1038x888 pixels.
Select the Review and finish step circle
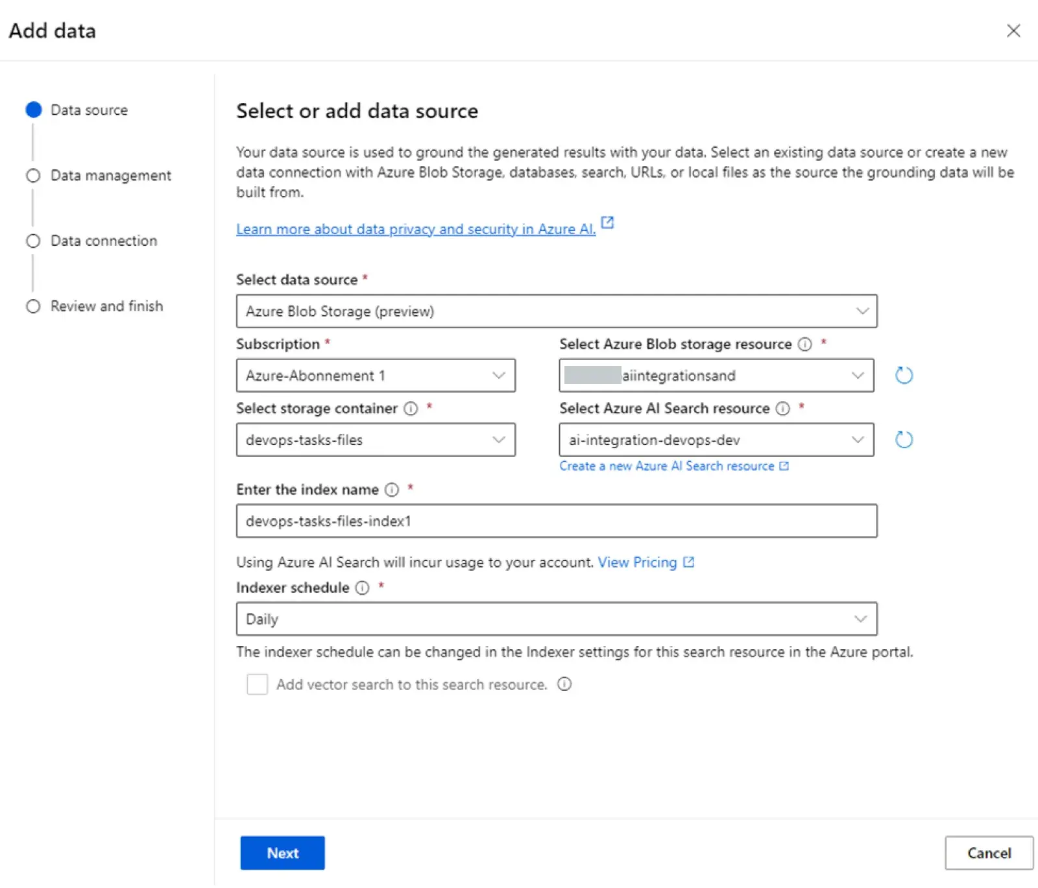click(x=33, y=306)
